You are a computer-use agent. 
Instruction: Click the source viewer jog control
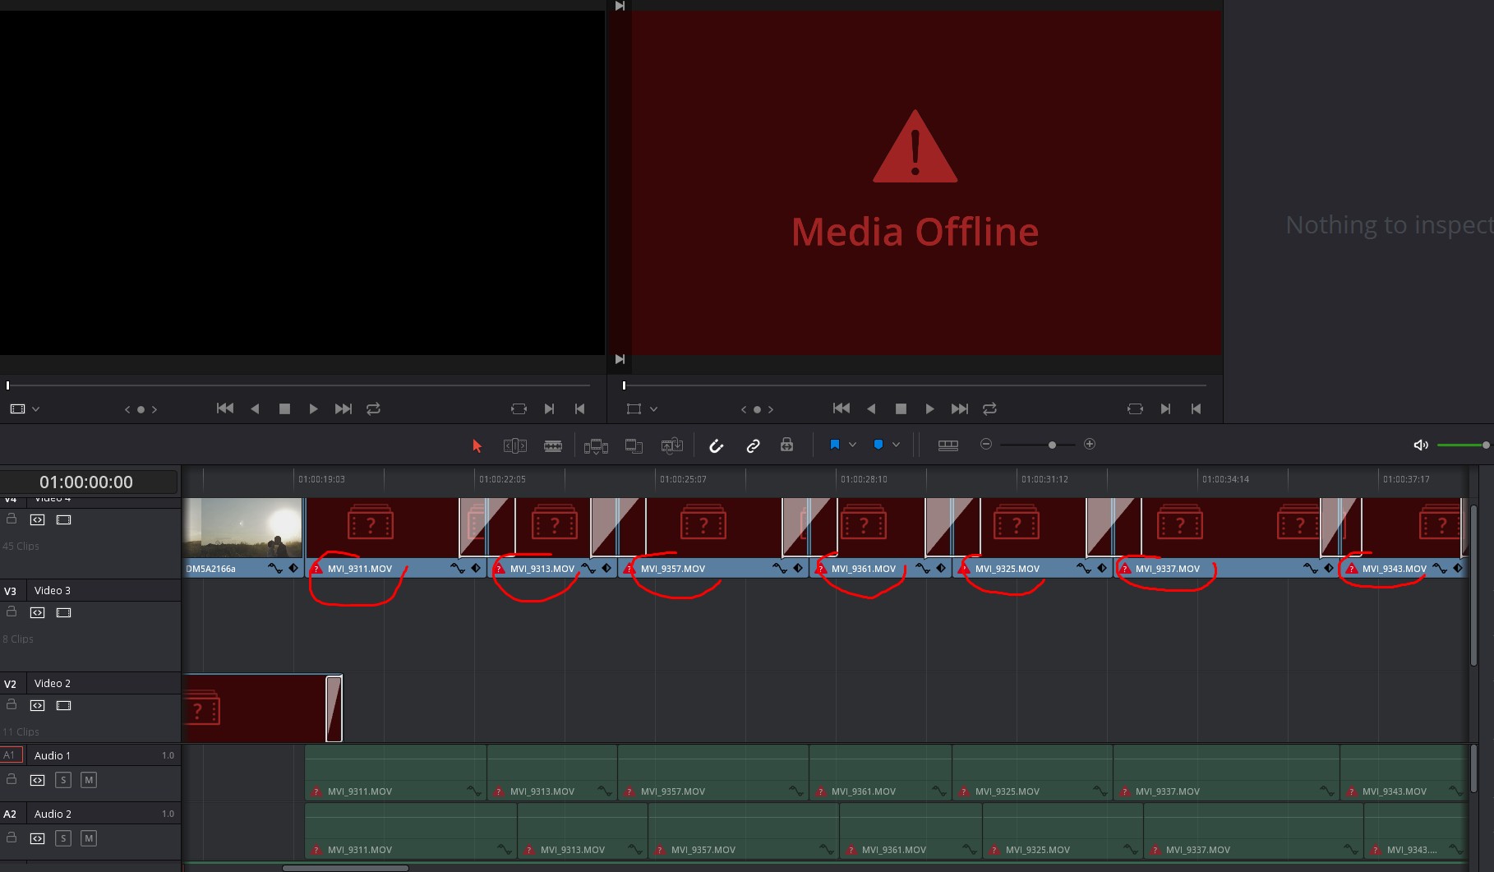tap(141, 409)
